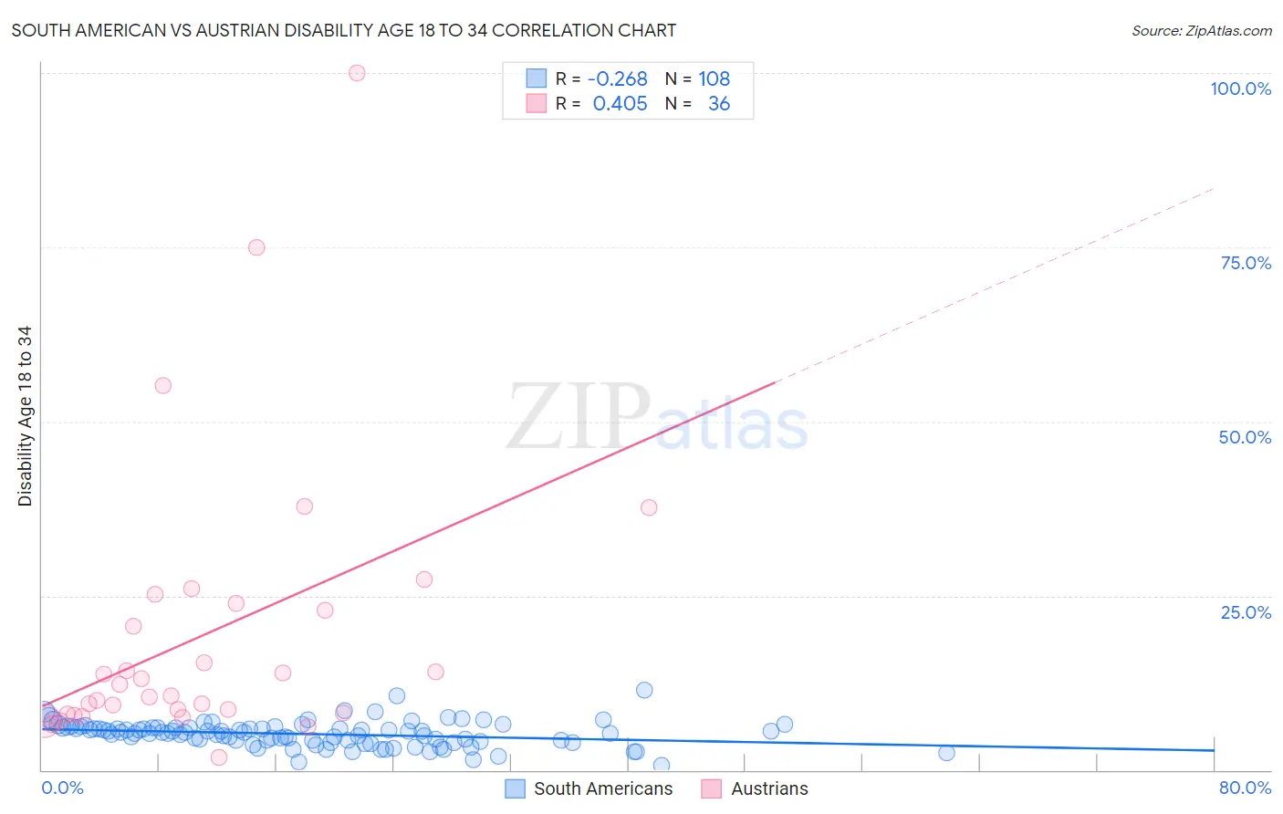Click the N = 108 value in legend

click(x=697, y=78)
